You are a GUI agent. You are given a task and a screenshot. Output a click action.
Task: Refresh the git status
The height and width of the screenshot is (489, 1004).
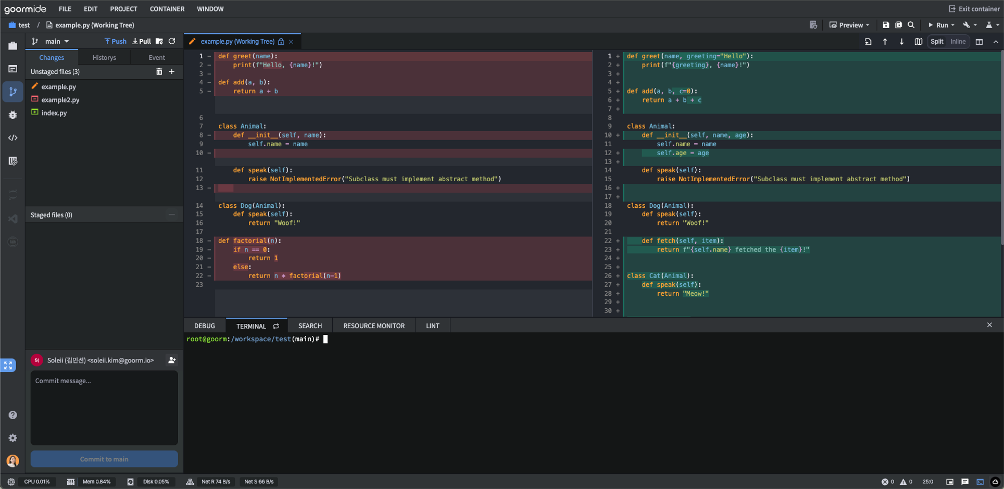(172, 41)
